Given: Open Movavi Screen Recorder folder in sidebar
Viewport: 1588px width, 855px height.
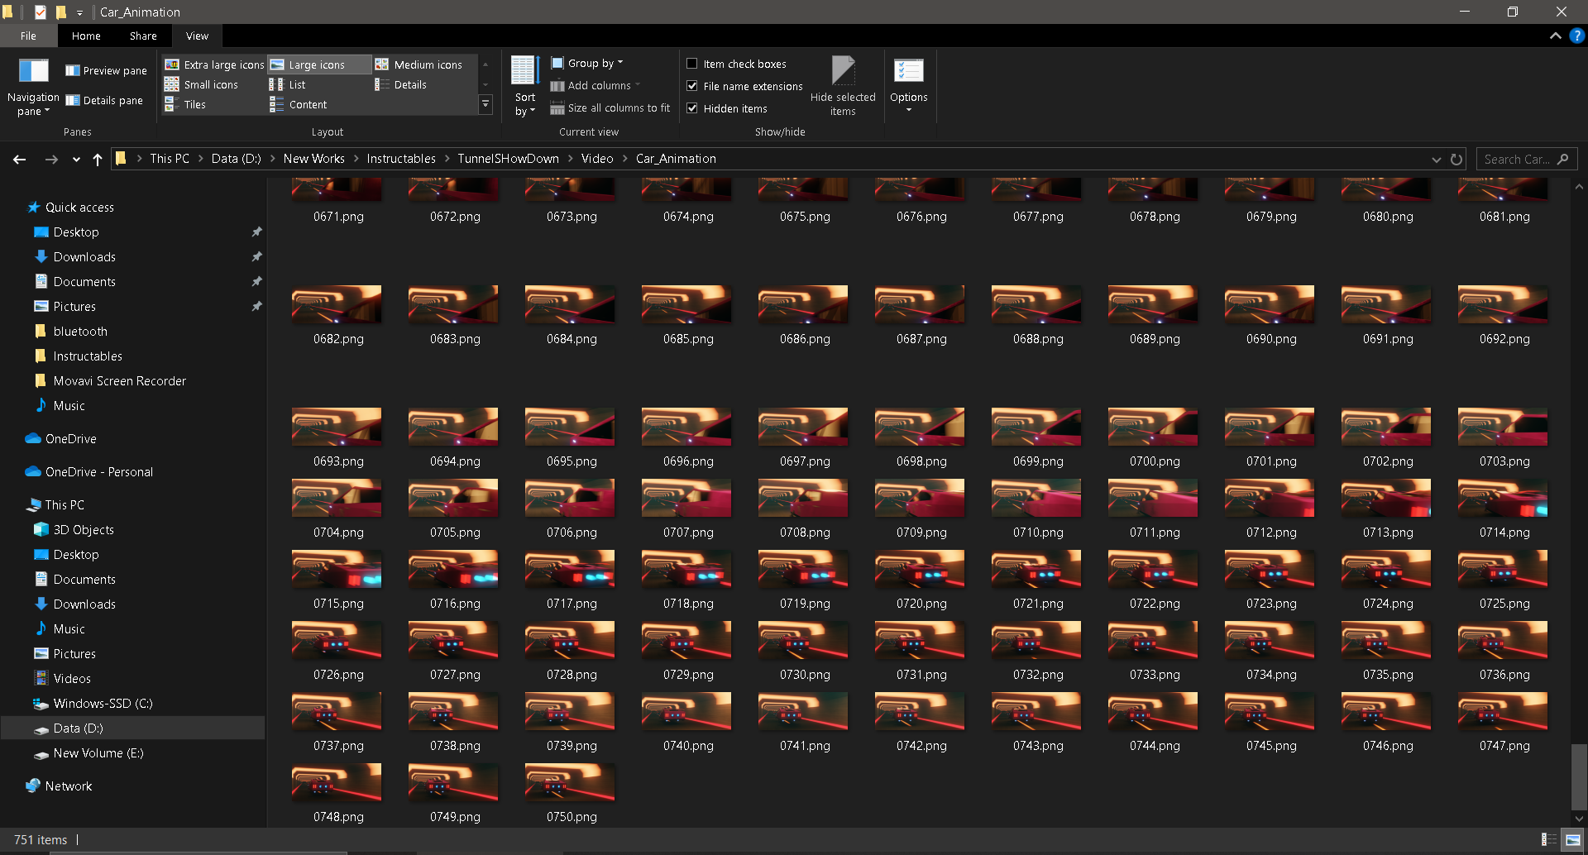Looking at the screenshot, I should [x=120, y=381].
